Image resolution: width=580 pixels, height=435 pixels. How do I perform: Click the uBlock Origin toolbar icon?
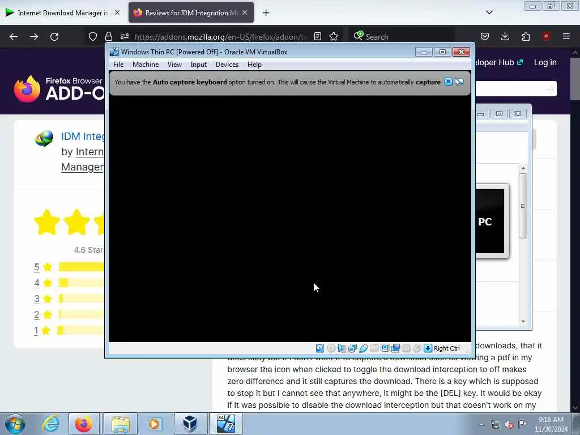pos(545,36)
